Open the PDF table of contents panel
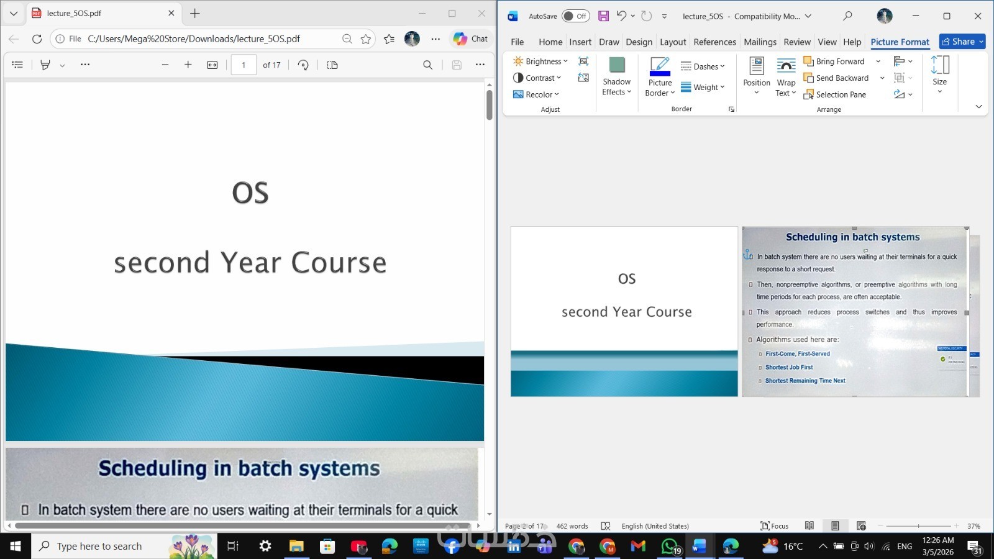Screen dimensions: 994x559 pos(17,65)
